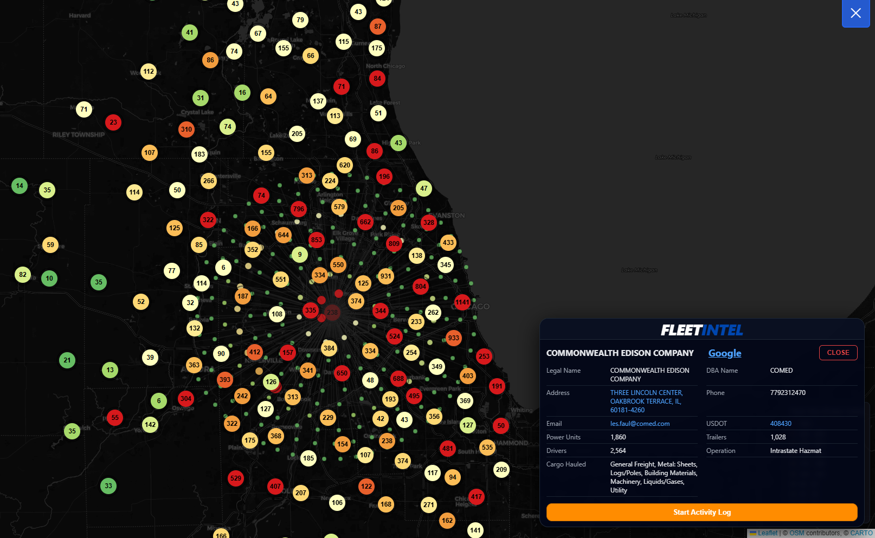Select the red 23 marker near Riley Township

tap(113, 122)
